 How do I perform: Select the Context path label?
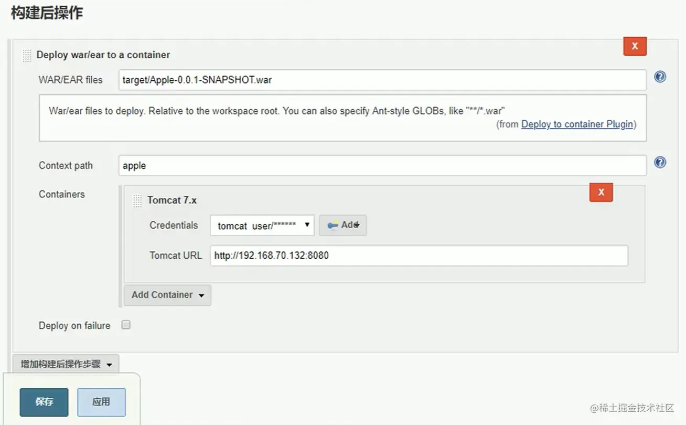tap(66, 166)
